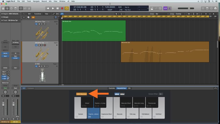Open the Mixer sliders icon

25,8
